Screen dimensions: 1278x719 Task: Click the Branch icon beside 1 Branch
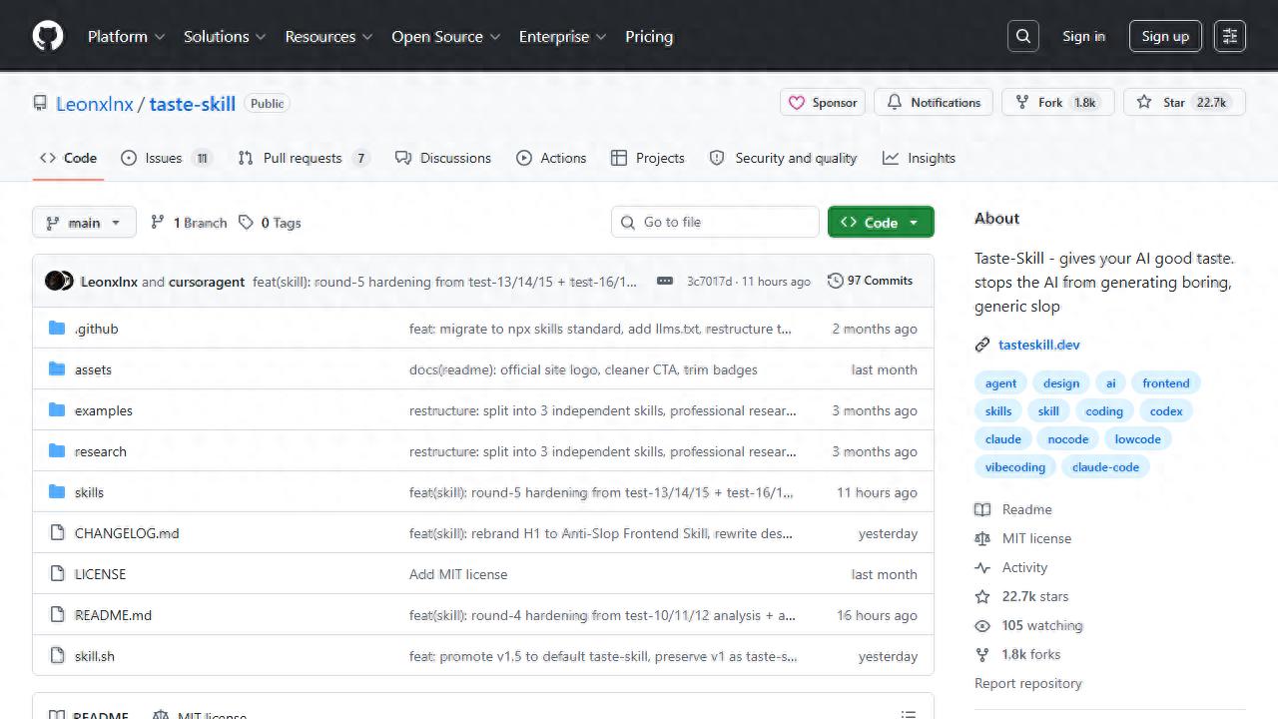pos(157,223)
